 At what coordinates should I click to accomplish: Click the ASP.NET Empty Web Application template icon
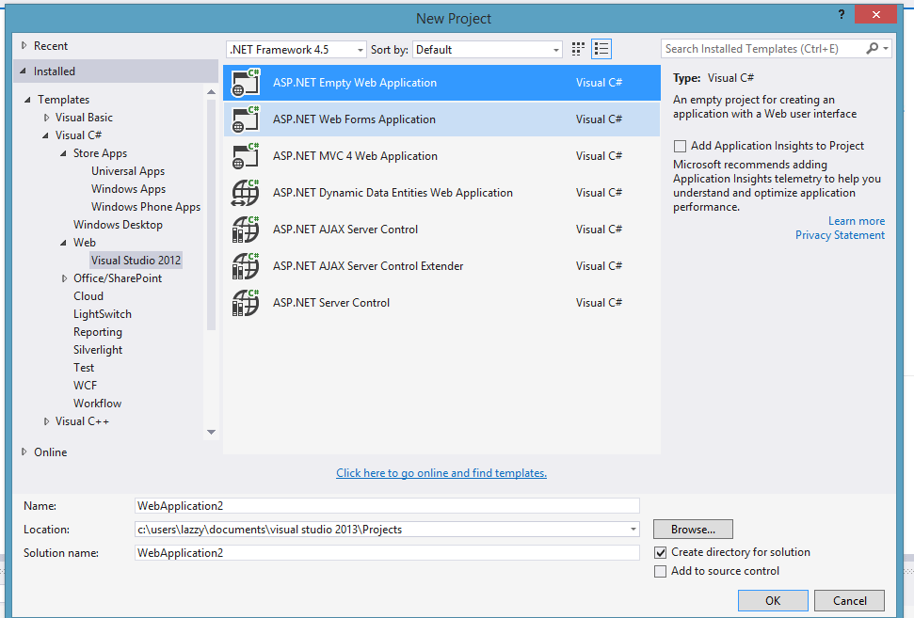pyautogui.click(x=245, y=83)
